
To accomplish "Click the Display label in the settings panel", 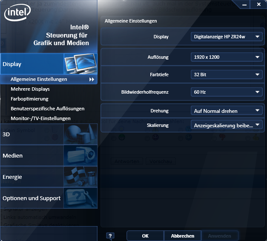I will click(161, 37).
